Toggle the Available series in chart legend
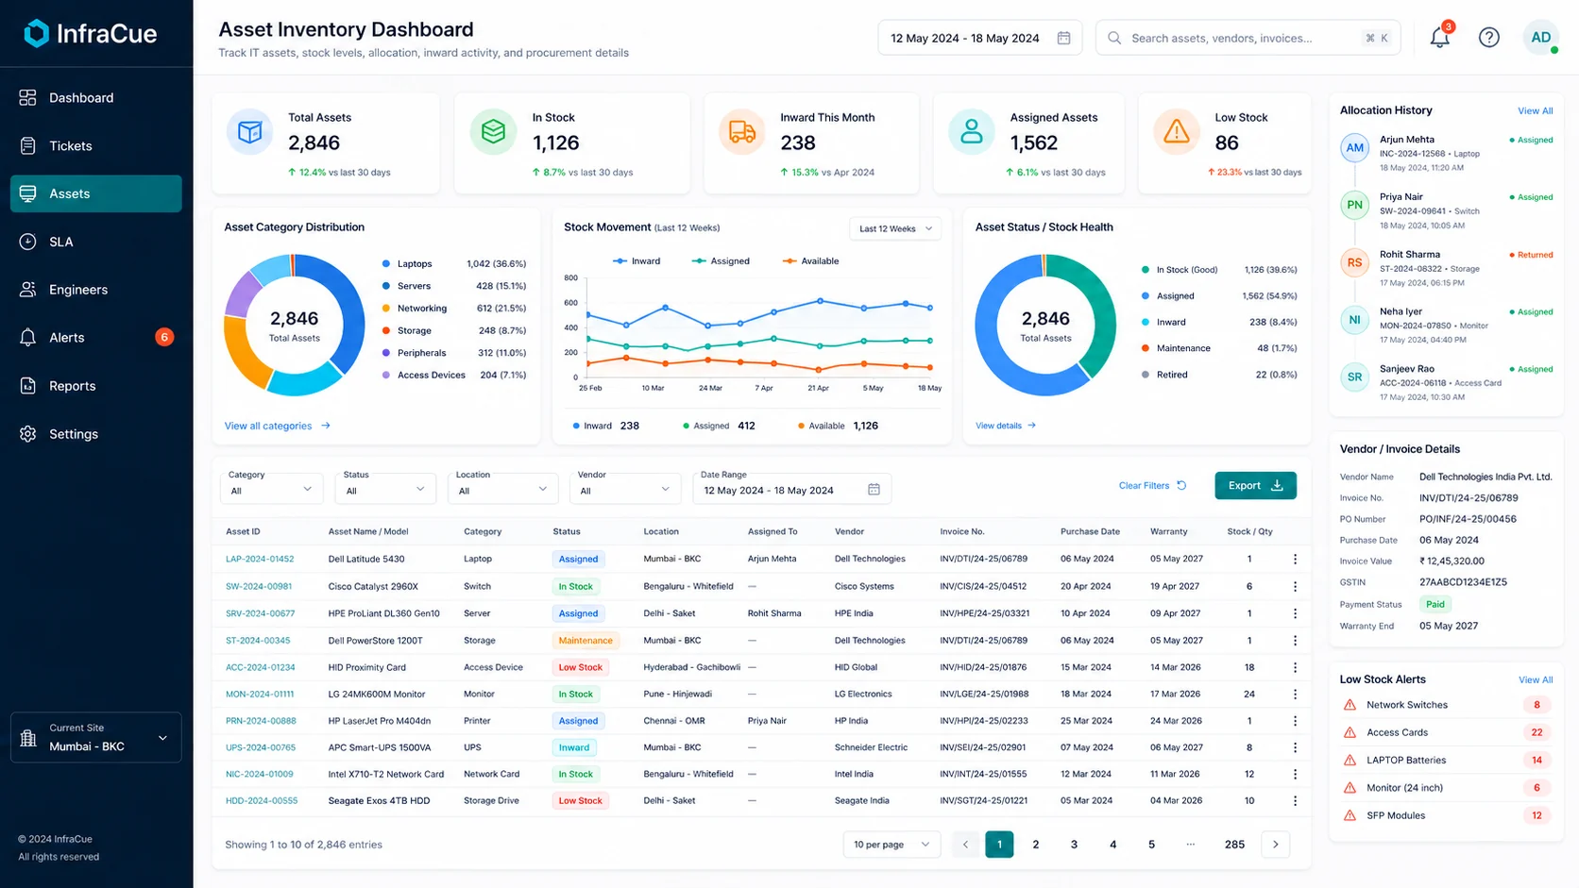The image size is (1579, 888). 810,261
